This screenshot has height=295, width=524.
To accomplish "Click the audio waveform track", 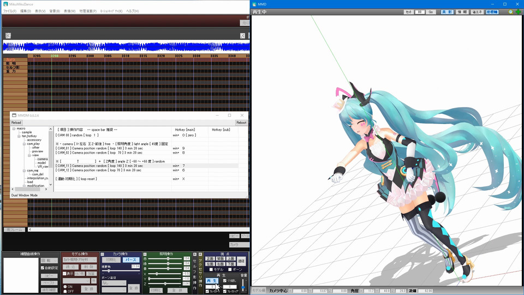I will coord(126,47).
